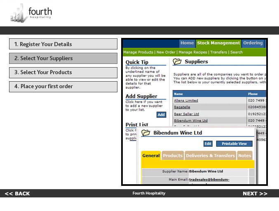Click Allens Limited phone number 020 7499
This screenshot has width=279, height=211.
257,101
